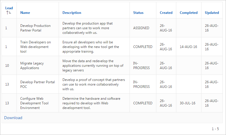Click the ascending sort arrow icon under Lead
226x135 pixels.
click(x=8, y=13)
